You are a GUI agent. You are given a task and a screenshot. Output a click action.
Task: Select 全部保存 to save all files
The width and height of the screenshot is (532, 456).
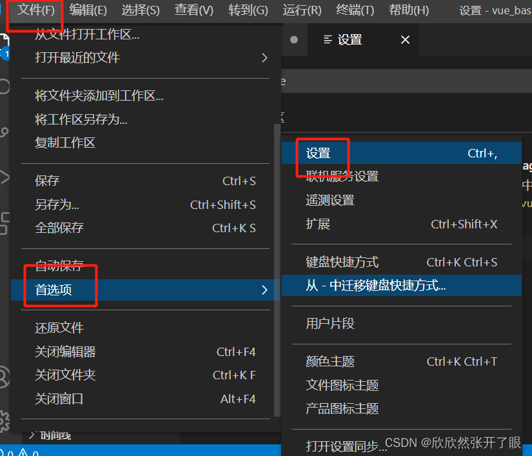coord(59,228)
